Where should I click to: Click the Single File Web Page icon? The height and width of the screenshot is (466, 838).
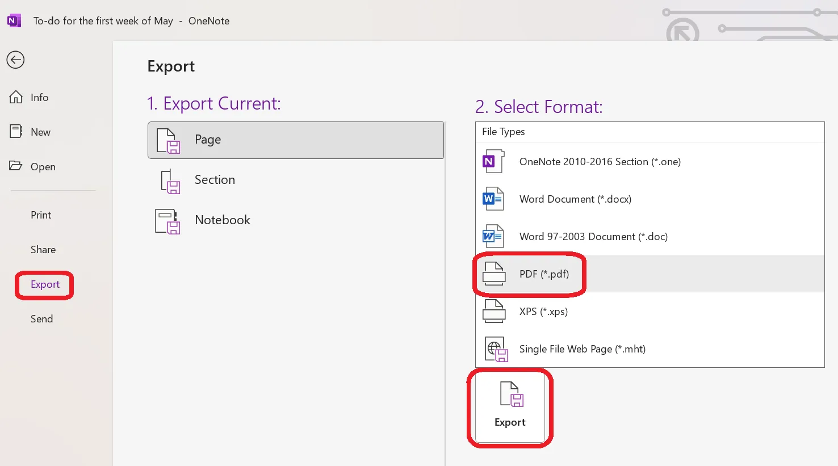(496, 350)
